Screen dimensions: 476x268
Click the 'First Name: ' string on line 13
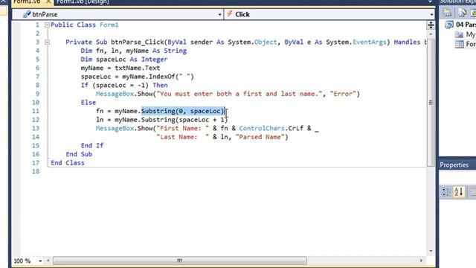(x=183, y=128)
